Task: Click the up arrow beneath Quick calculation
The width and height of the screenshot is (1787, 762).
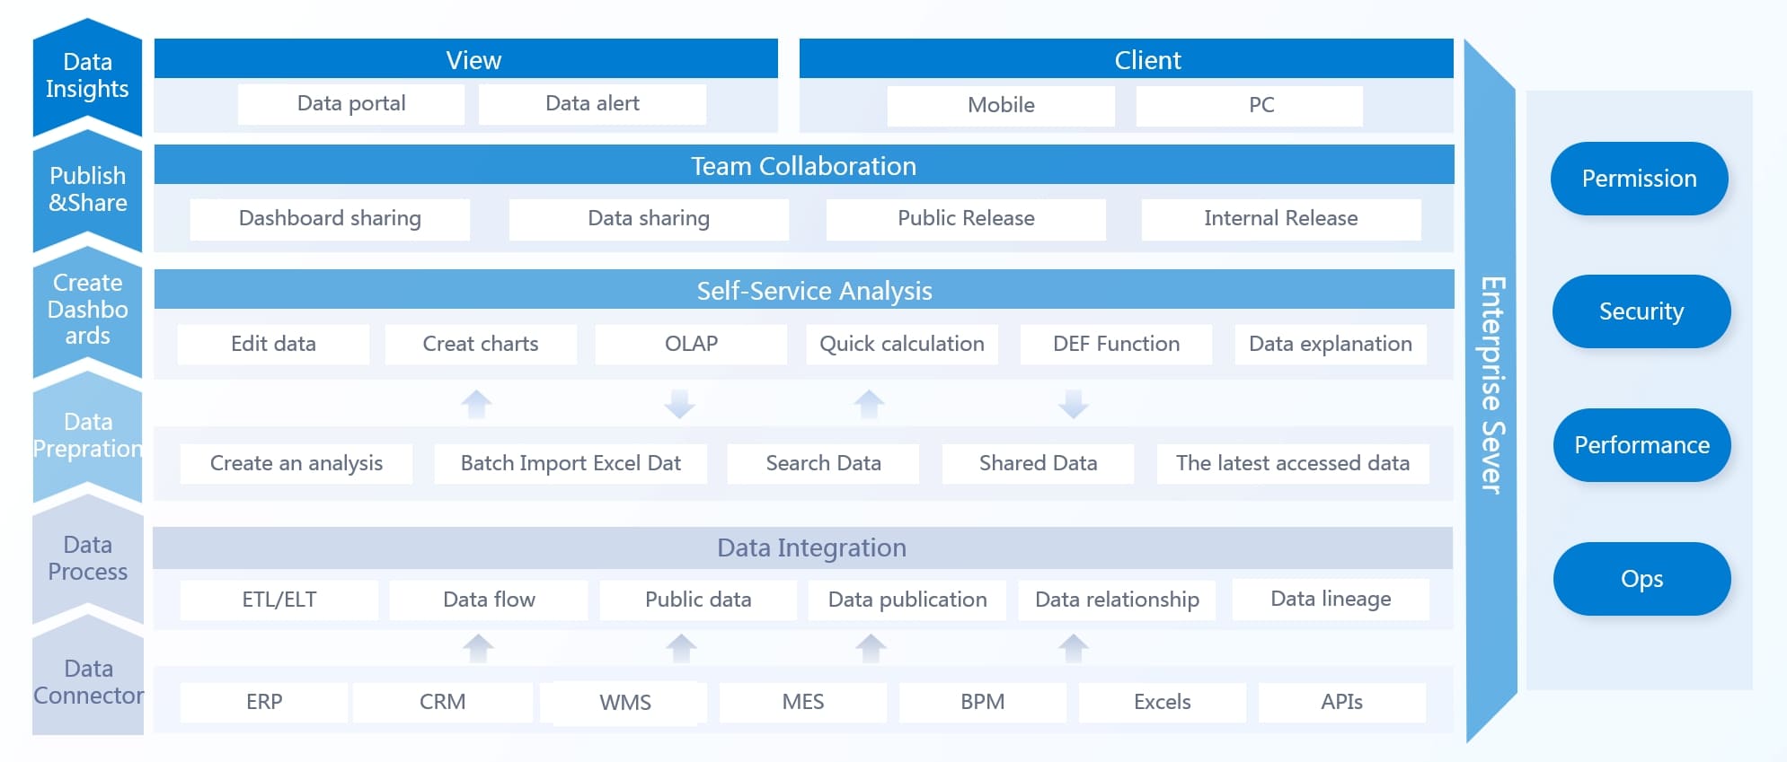Action: [x=869, y=404]
